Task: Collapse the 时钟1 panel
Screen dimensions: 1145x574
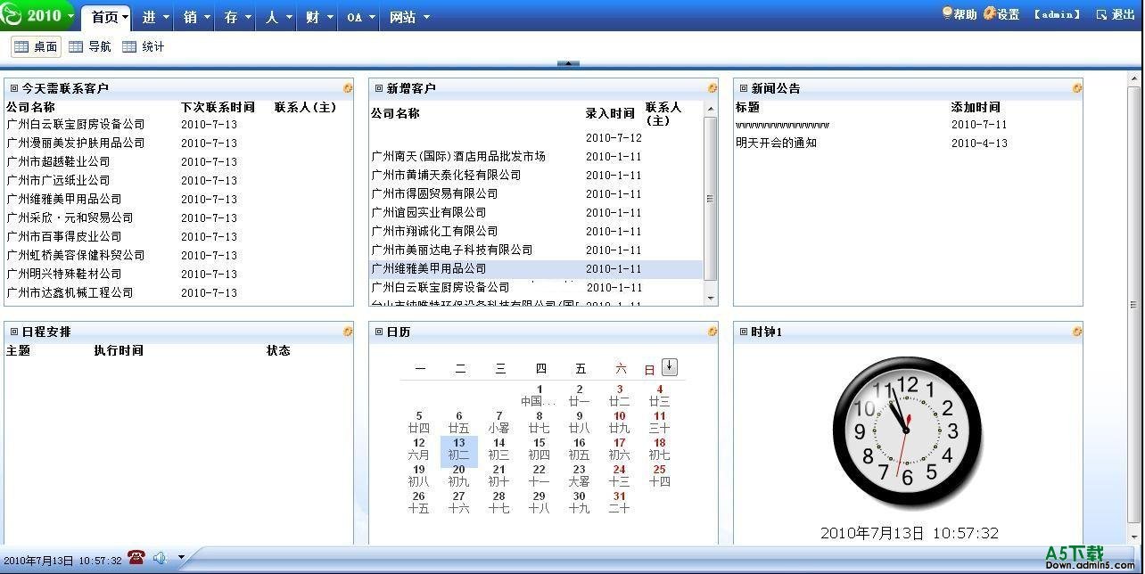Action: tap(744, 332)
